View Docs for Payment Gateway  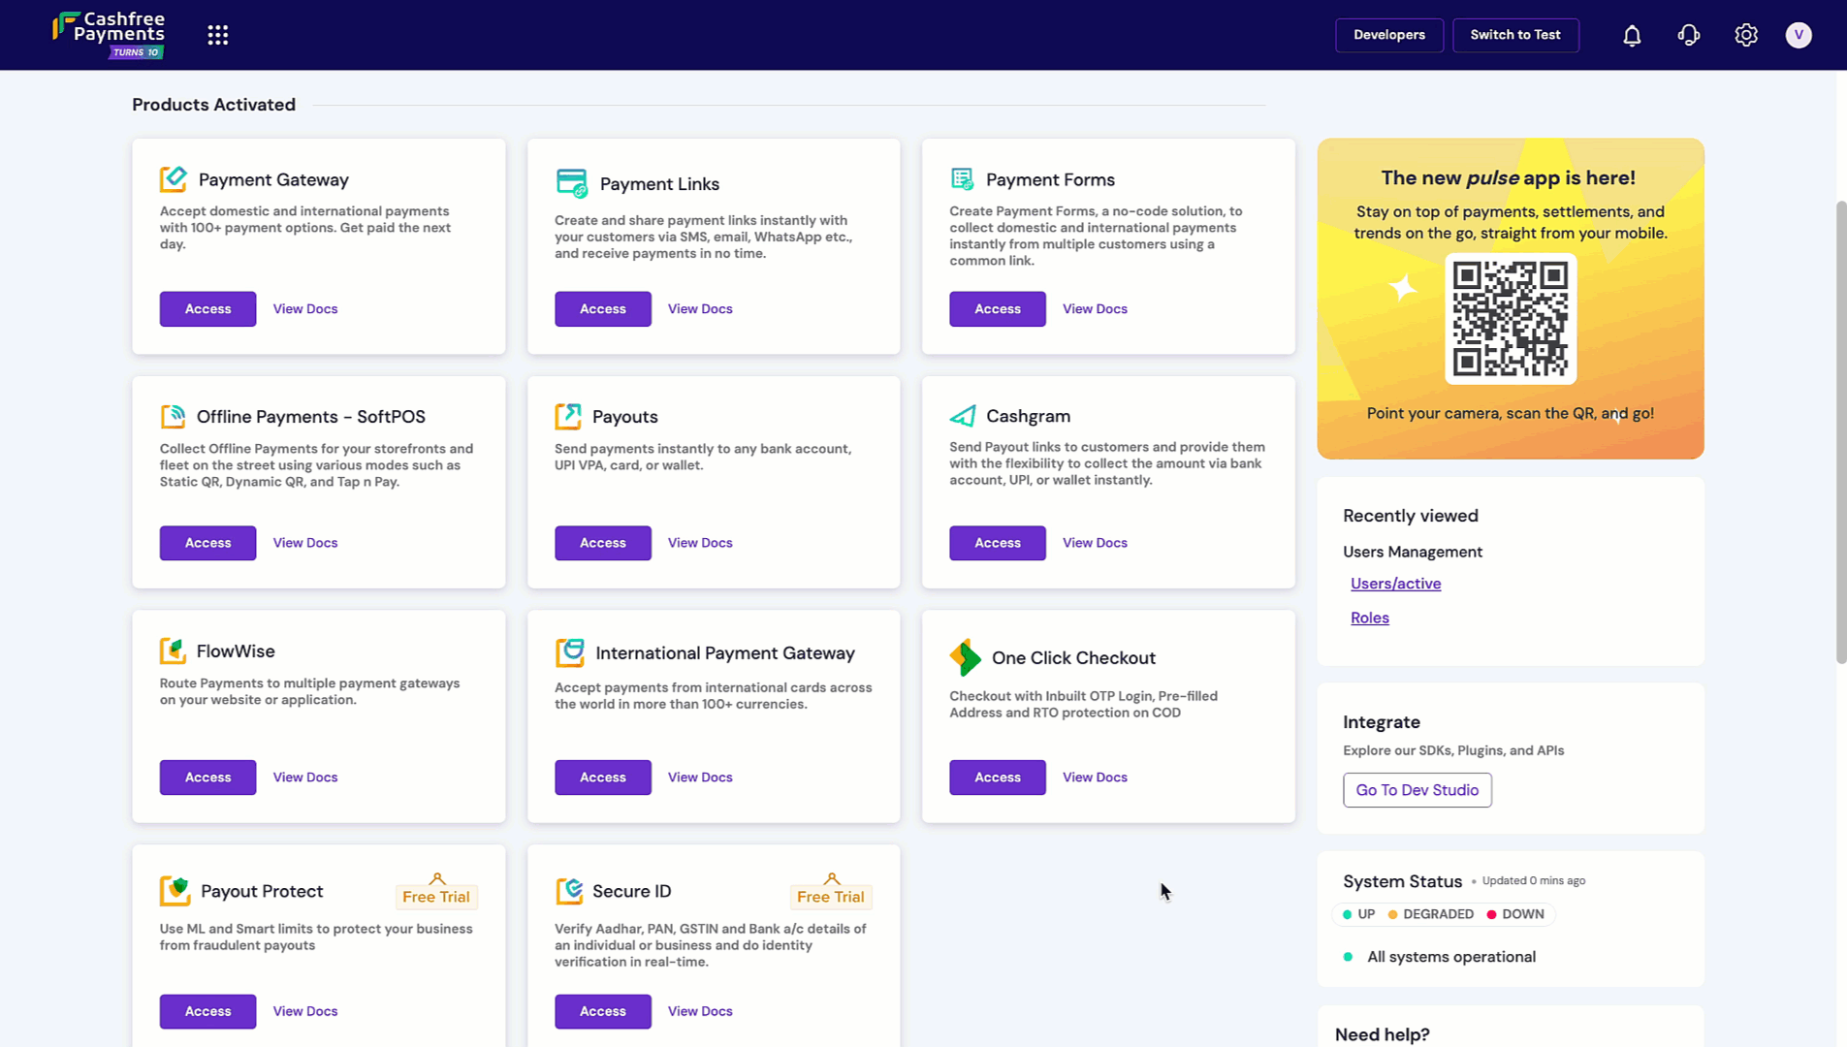coord(305,309)
